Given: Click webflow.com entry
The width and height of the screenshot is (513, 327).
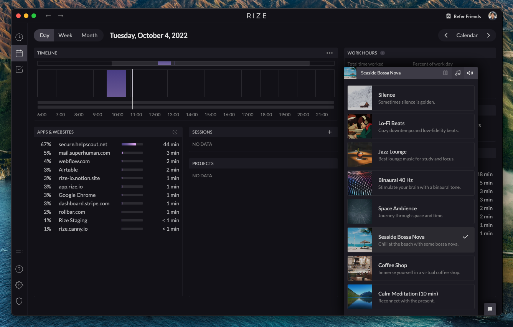Looking at the screenshot, I should tap(74, 161).
